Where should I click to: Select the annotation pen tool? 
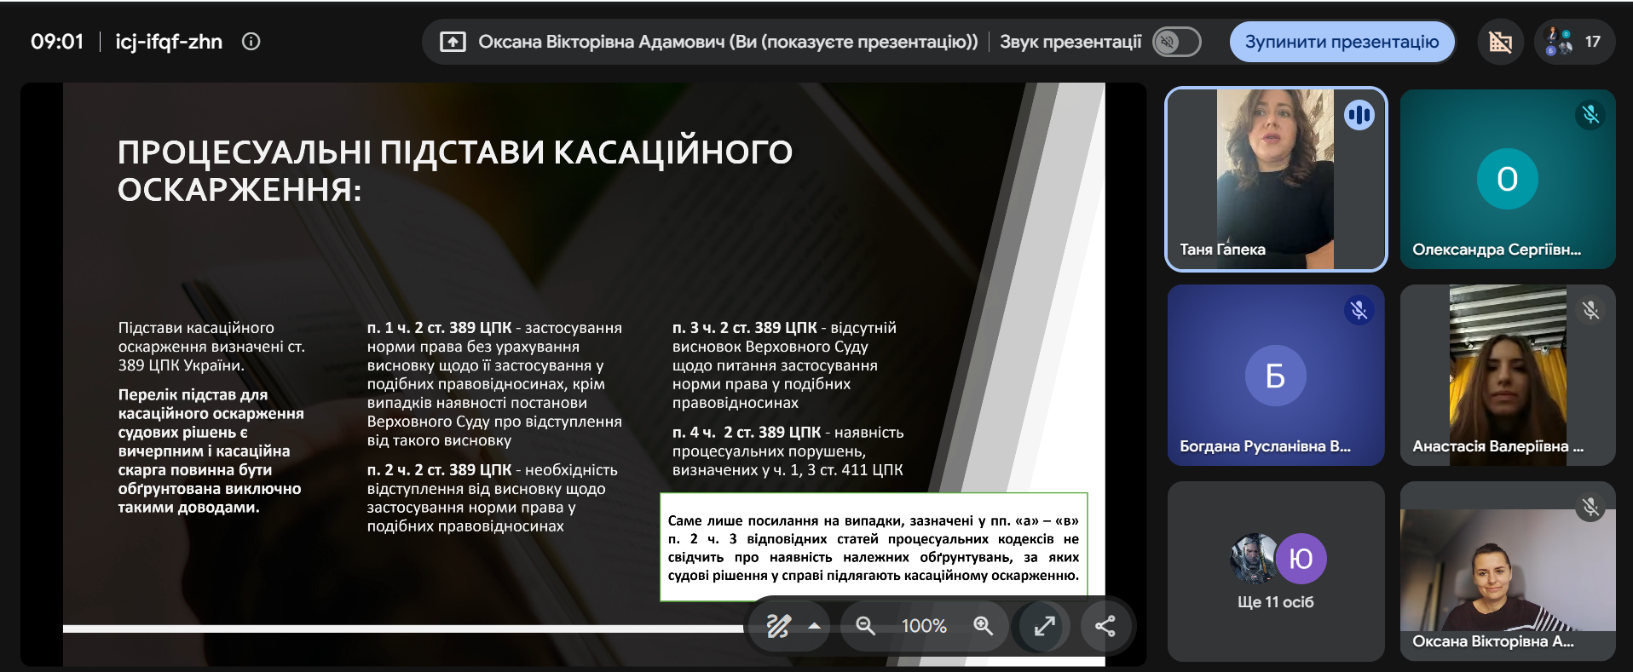pyautogui.click(x=778, y=626)
